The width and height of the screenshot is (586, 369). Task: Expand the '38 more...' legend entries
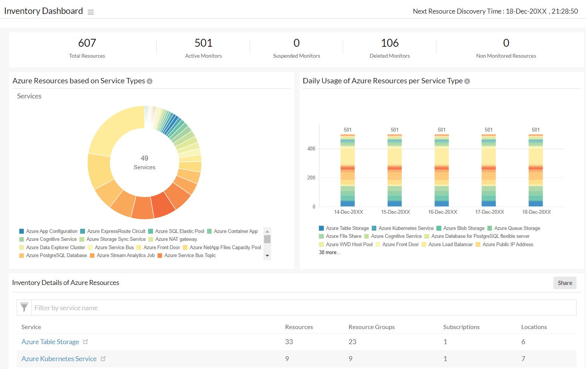329,253
